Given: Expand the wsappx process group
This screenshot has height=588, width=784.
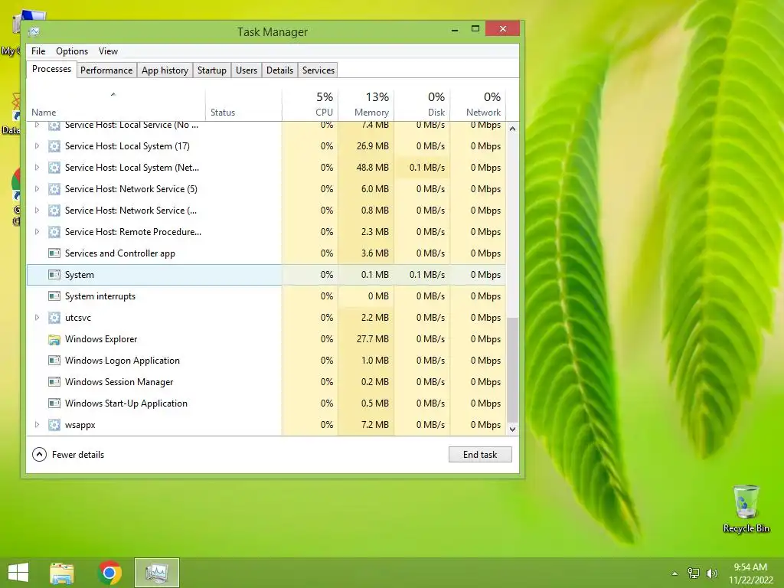Looking at the screenshot, I should [37, 425].
